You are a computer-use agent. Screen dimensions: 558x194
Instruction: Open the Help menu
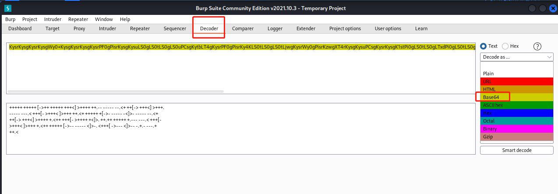tap(125, 19)
